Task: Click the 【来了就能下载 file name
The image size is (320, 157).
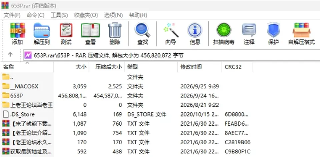Action: click(x=31, y=124)
